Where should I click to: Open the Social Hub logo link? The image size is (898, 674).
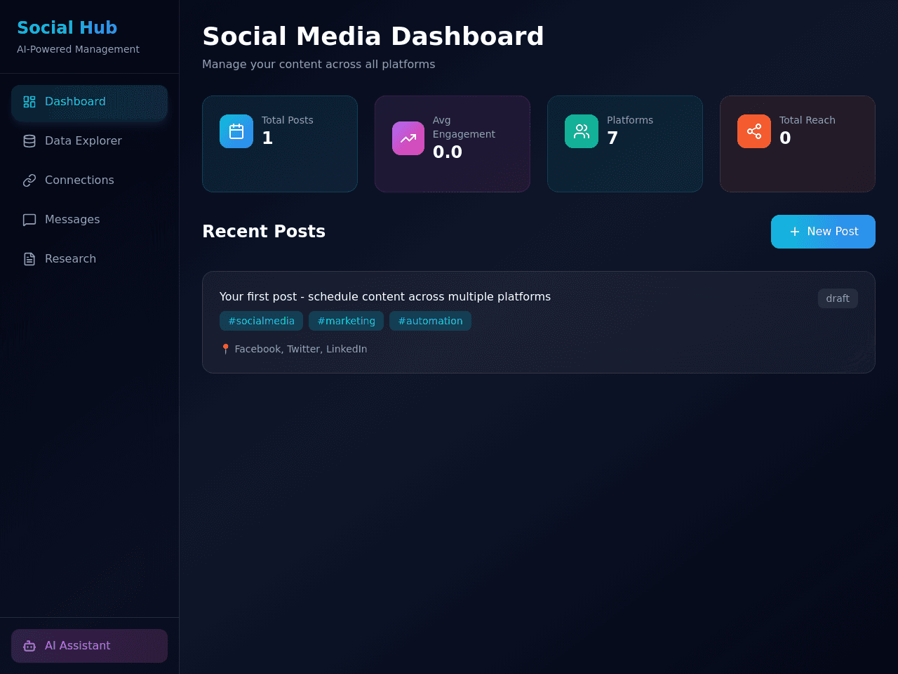[x=67, y=27]
